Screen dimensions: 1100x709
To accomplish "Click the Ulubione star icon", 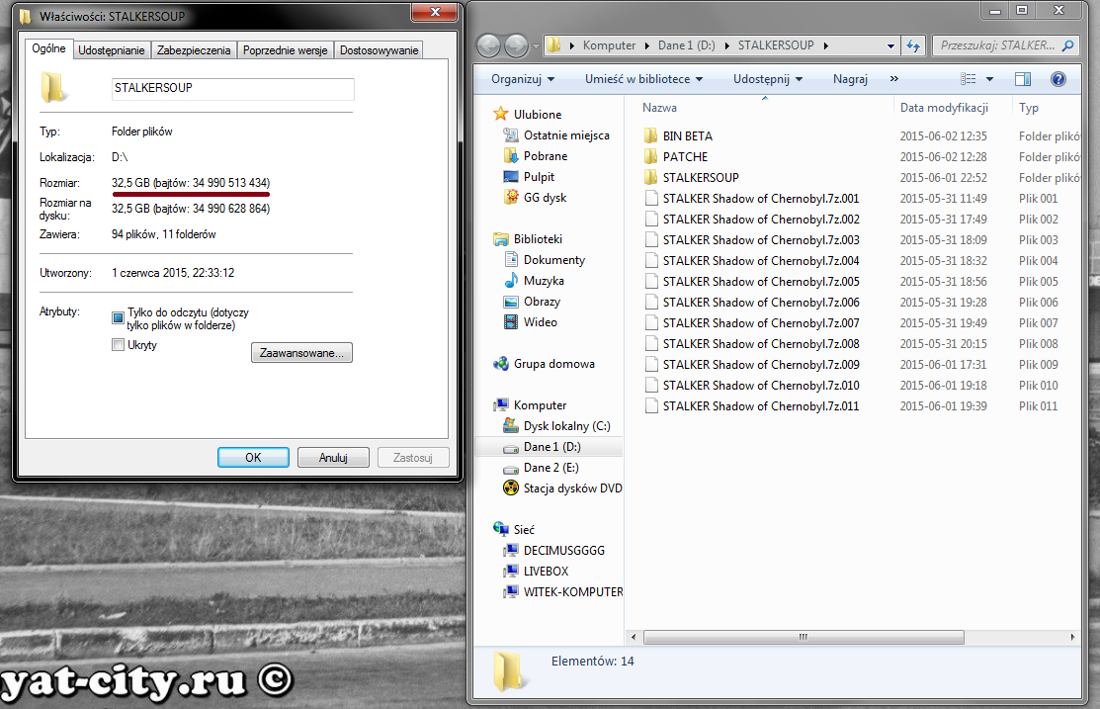I will click(x=500, y=114).
